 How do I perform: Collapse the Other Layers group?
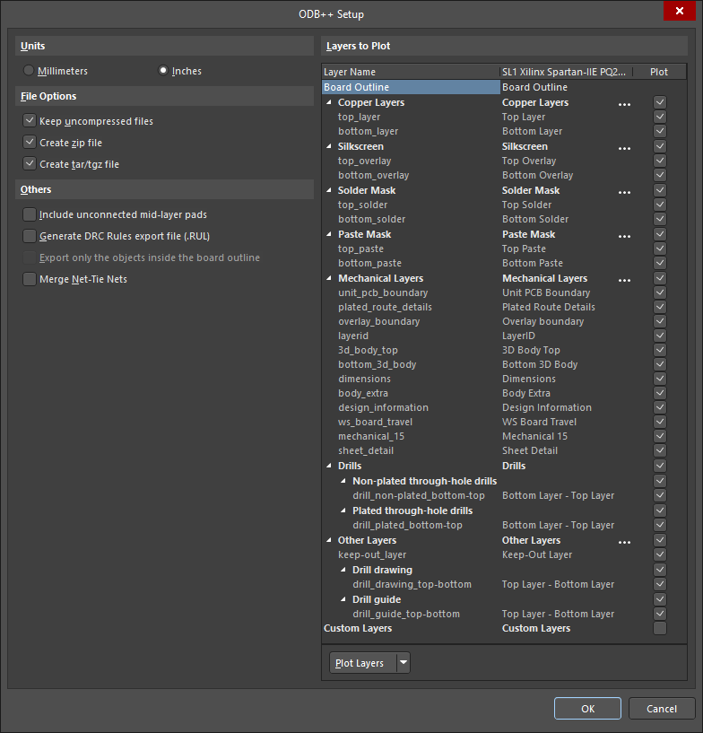point(329,540)
